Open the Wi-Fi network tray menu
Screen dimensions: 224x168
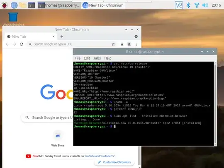(197, 5)
